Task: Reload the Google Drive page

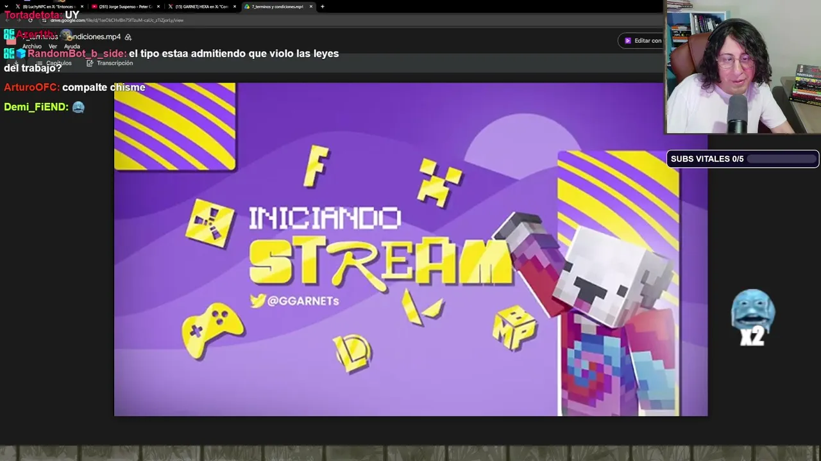Action: (x=30, y=20)
